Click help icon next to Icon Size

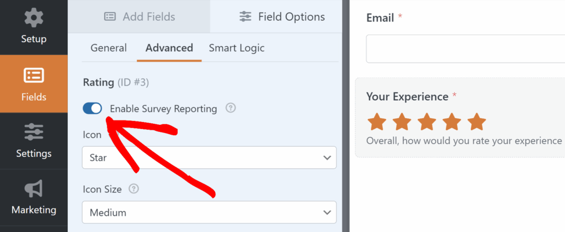(133, 189)
